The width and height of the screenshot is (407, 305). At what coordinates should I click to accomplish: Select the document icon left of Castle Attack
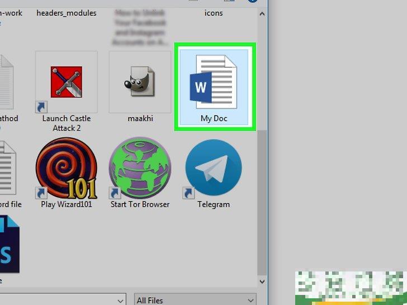click(x=6, y=83)
